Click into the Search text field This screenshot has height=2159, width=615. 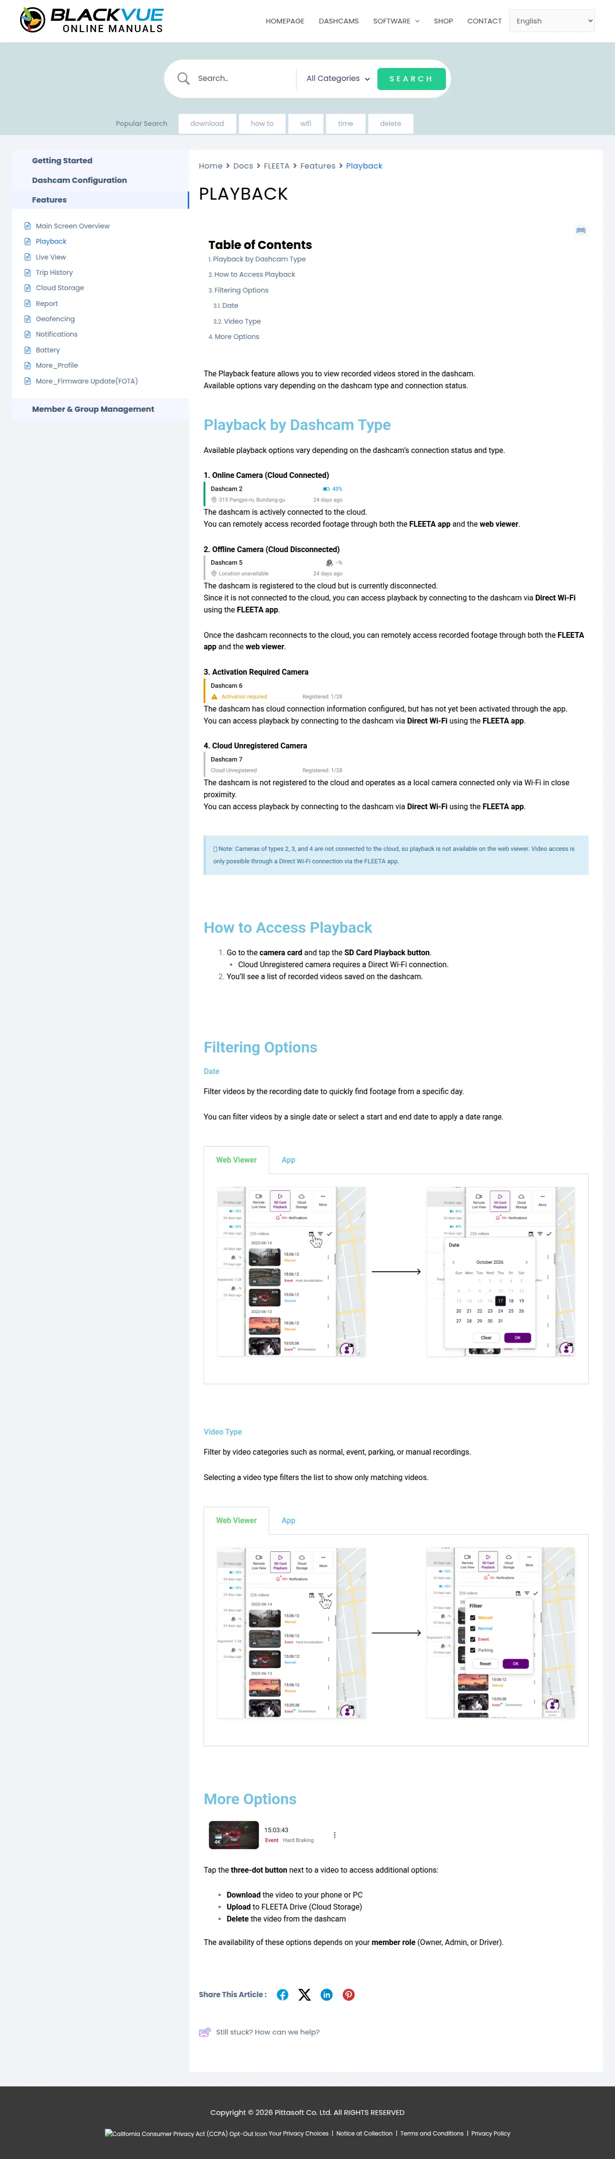click(x=243, y=79)
